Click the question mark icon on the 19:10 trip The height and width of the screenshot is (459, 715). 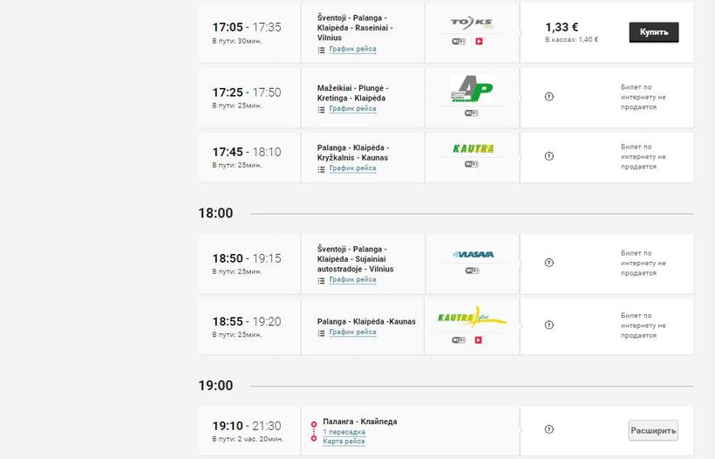pos(548,429)
